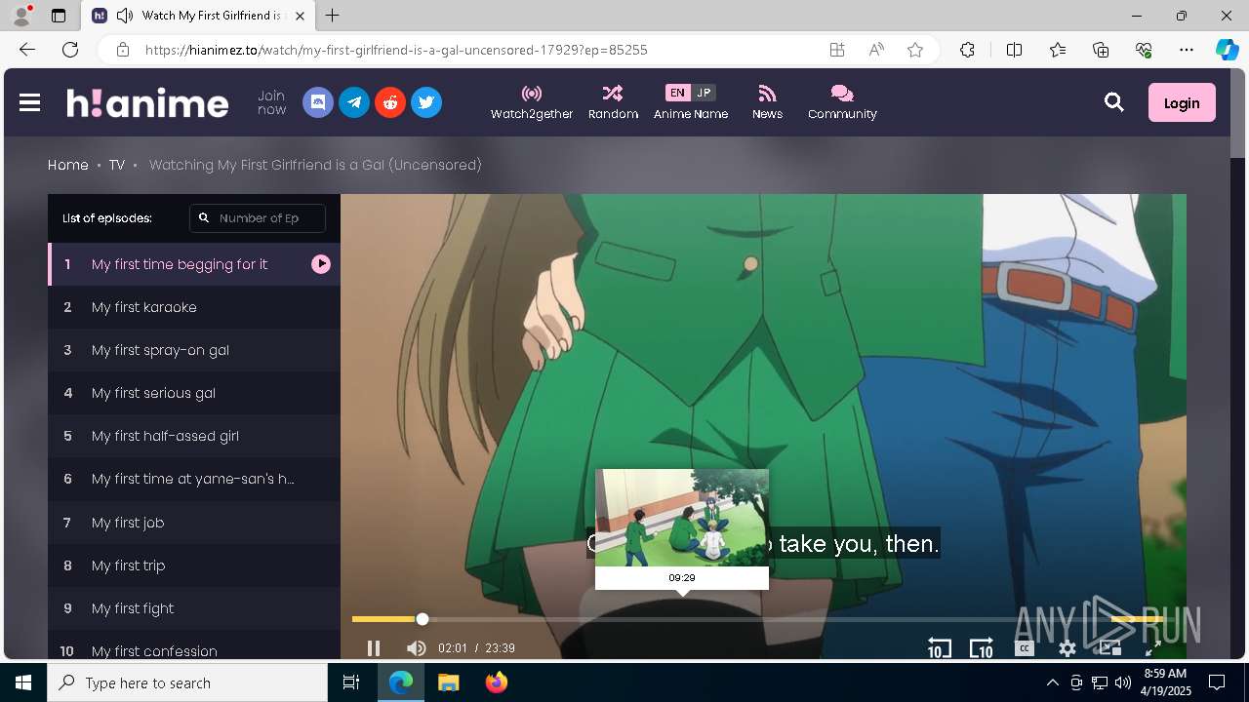View site information lock icon
Image resolution: width=1249 pixels, height=702 pixels.
pyautogui.click(x=122, y=50)
